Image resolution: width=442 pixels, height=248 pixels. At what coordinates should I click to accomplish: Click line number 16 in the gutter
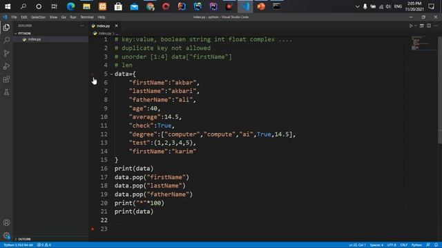point(104,168)
